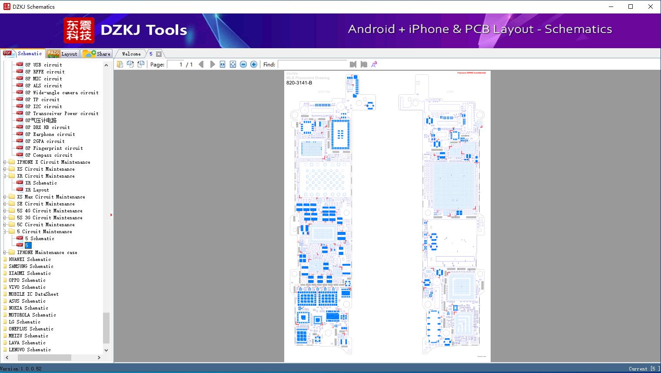Zoom in with the plus icon
The image size is (661, 373).
[254, 64]
